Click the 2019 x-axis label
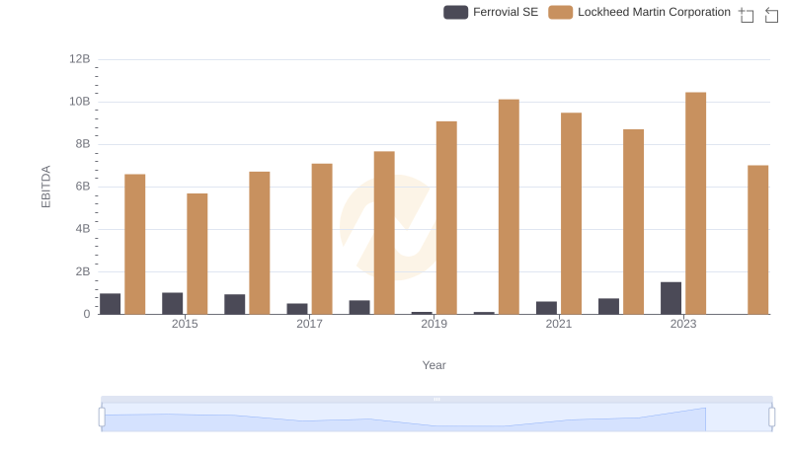This screenshot has height=455, width=790. coord(434,324)
